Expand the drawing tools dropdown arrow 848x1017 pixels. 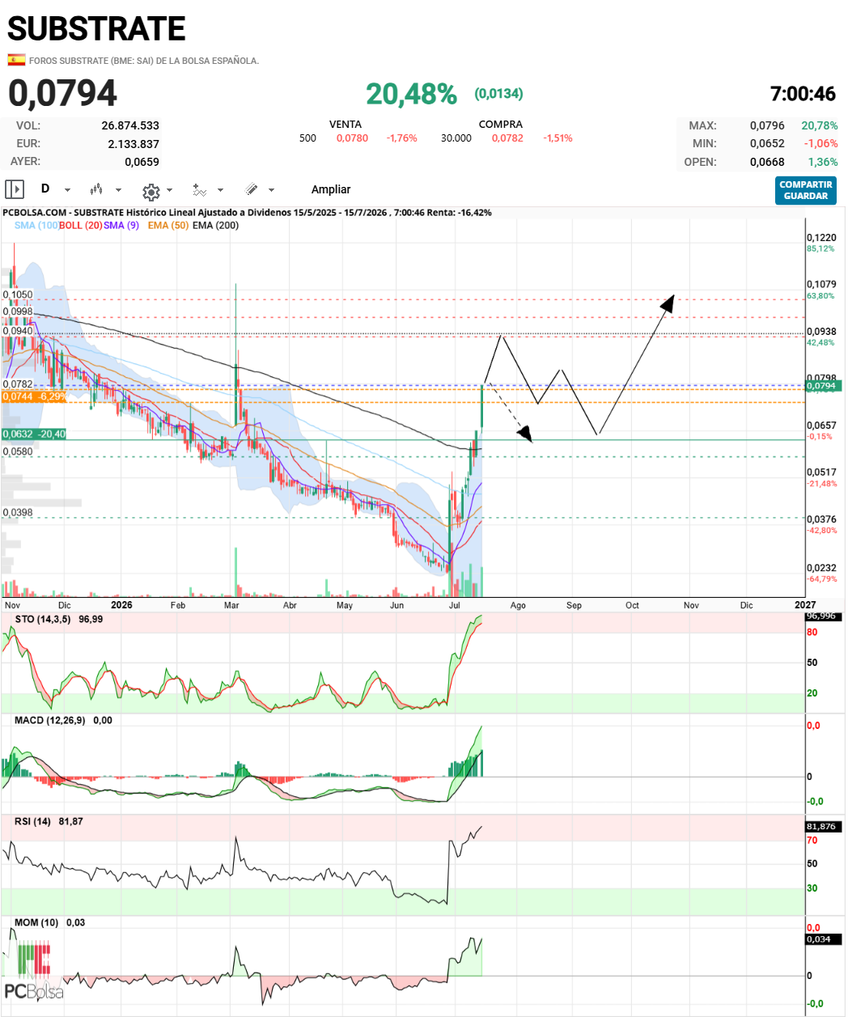[271, 190]
